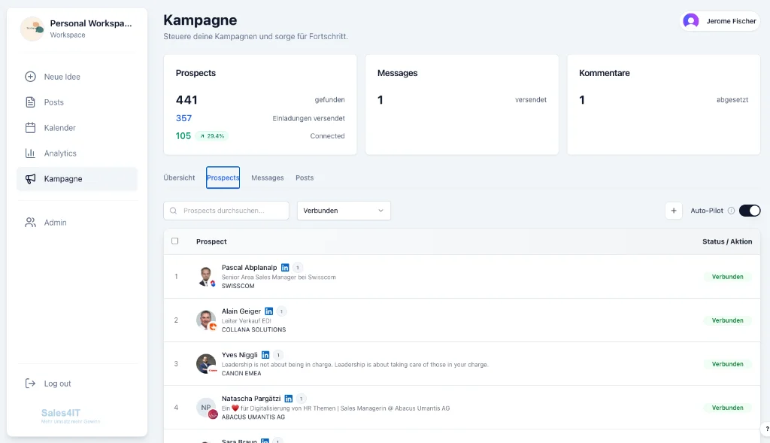This screenshot has width=770, height=443.
Task: Disable the Auto-Pilot toggle
Action: [x=750, y=211]
